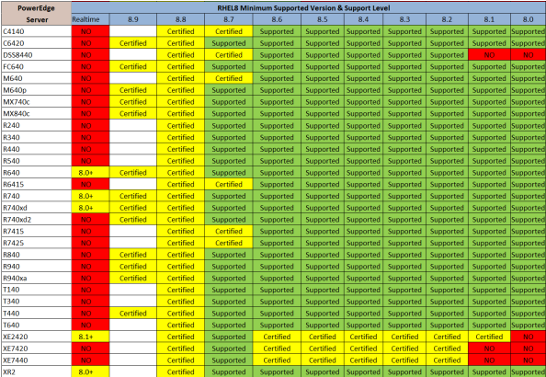Select the 8.7 Certified cell for M640
Viewport: 546px width, 377px height.
coord(229,78)
